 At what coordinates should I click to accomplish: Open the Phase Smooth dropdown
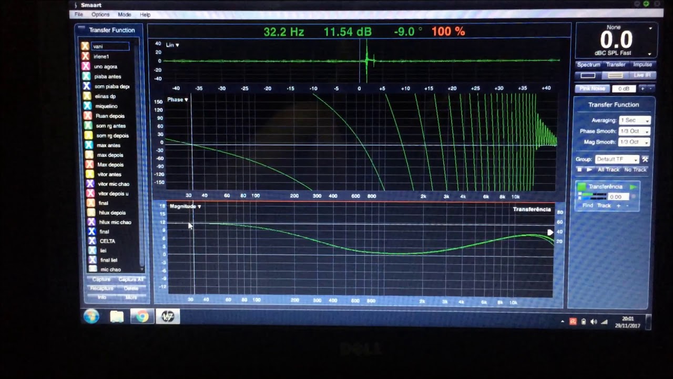(x=635, y=131)
